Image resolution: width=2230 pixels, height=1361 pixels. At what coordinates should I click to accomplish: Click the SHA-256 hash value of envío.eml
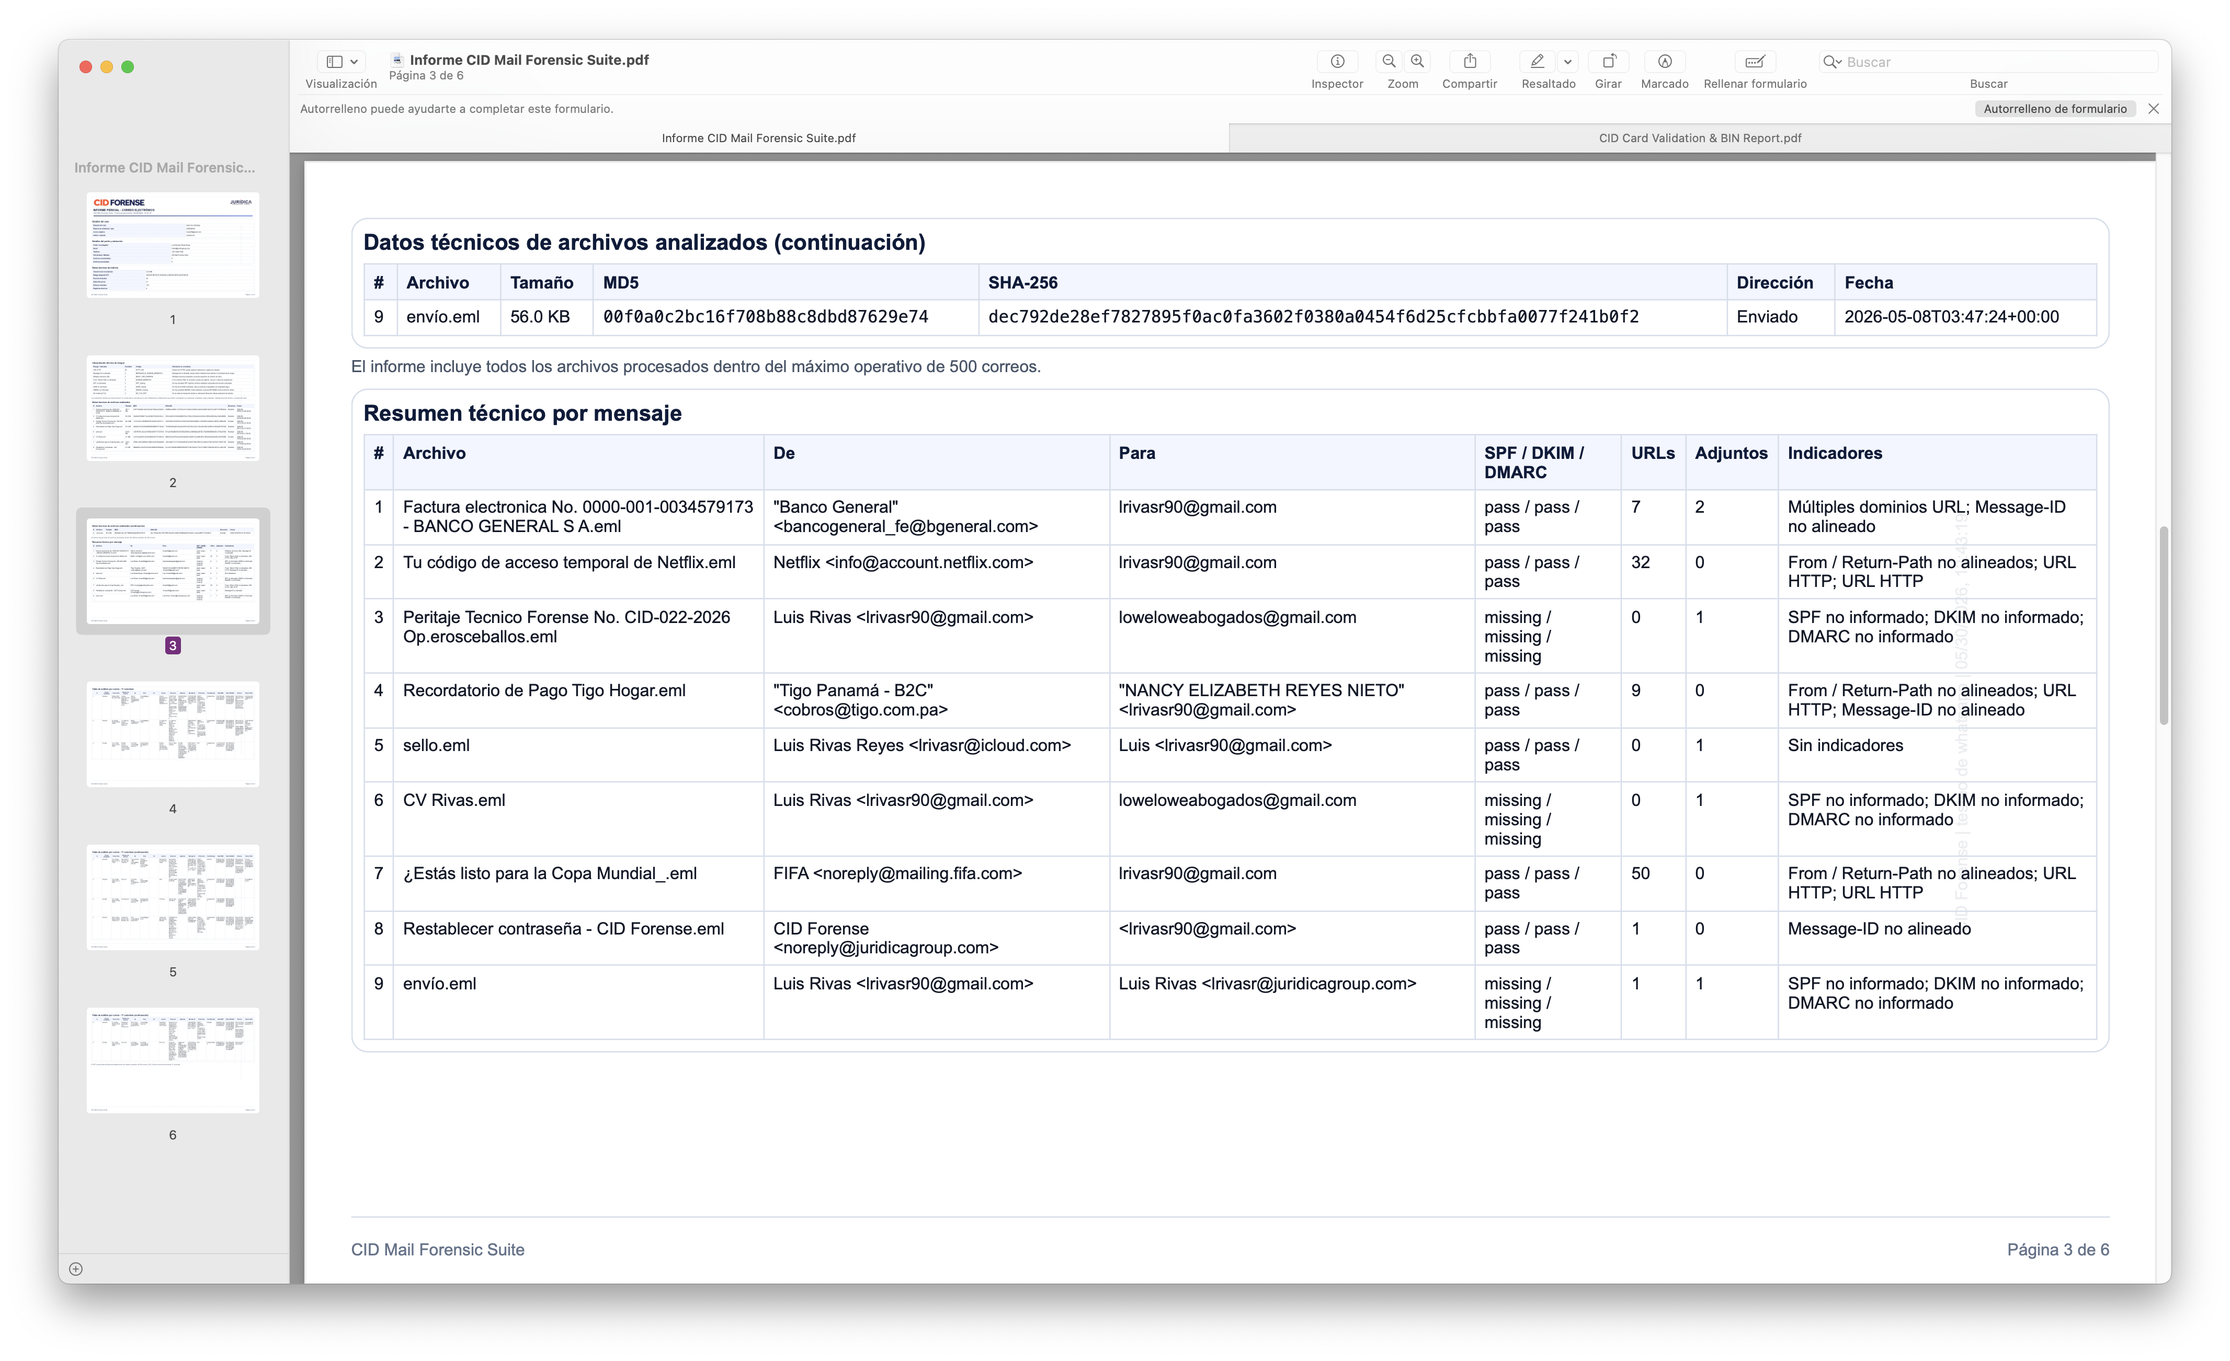tap(1313, 317)
